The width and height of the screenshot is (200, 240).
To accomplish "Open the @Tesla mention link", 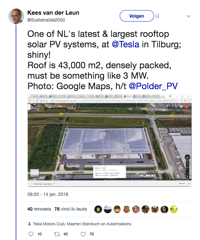I will 126,44.
